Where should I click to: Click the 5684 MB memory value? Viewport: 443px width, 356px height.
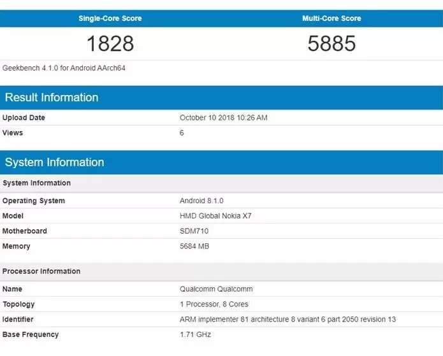pos(194,246)
